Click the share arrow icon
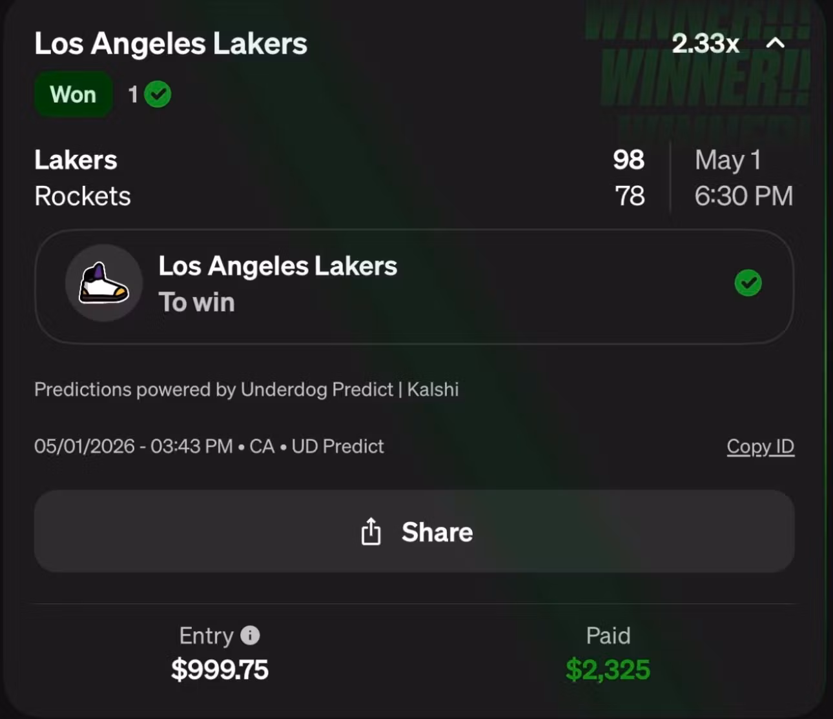The image size is (833, 719). (x=371, y=532)
